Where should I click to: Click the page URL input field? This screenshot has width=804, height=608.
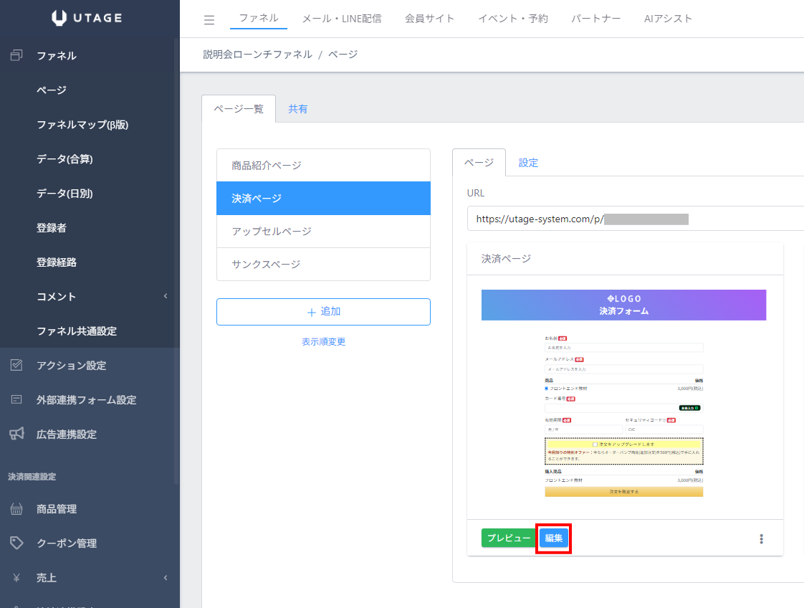tap(636, 219)
